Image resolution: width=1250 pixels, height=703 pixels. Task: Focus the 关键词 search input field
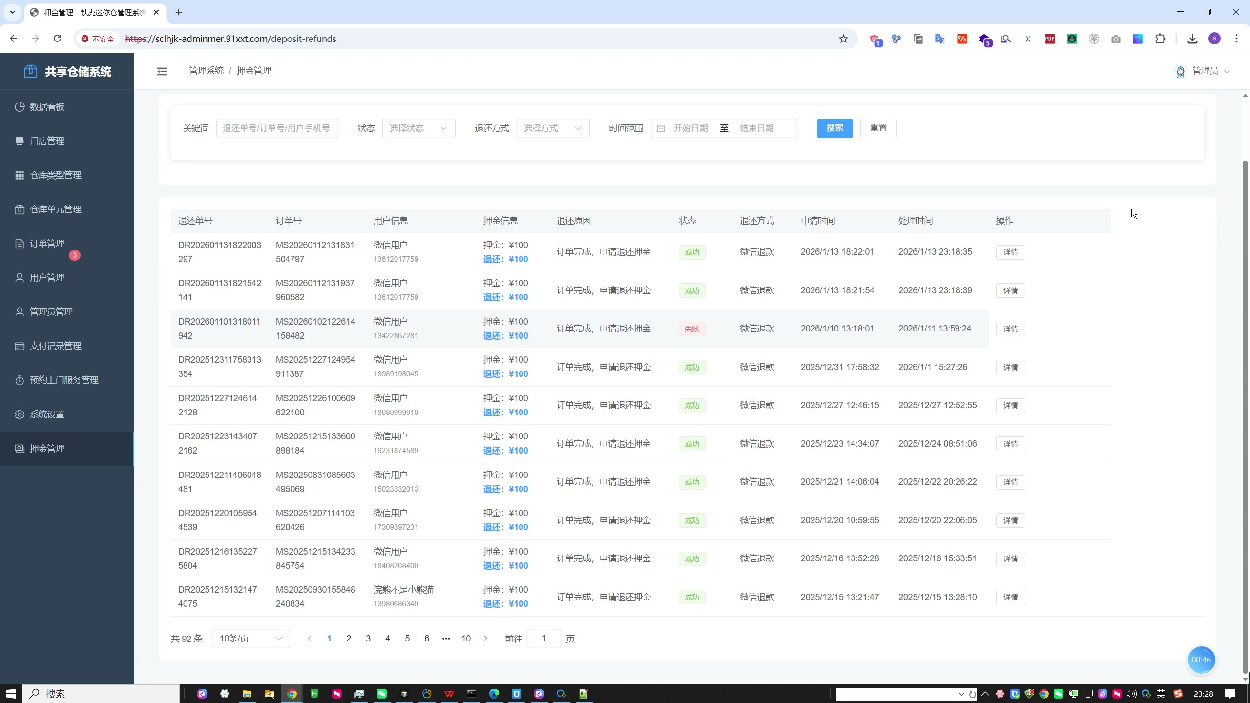[x=276, y=128]
